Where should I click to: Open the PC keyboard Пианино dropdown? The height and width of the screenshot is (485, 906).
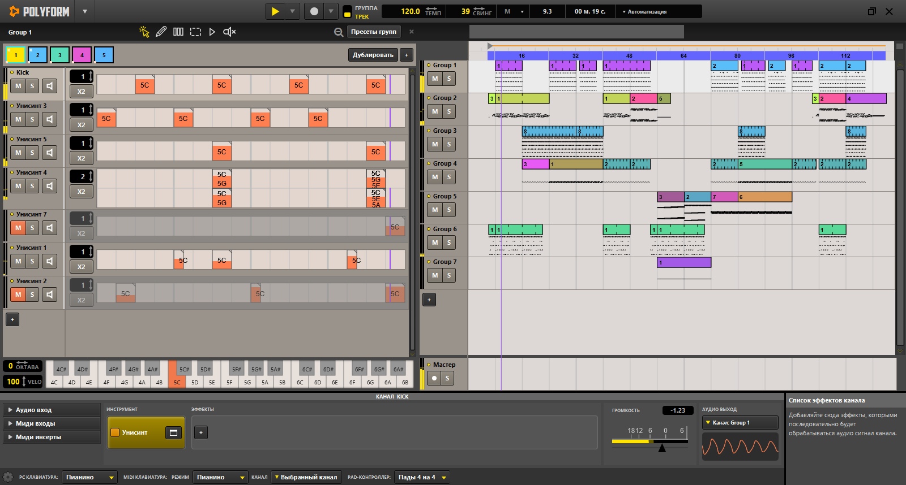pos(89,477)
